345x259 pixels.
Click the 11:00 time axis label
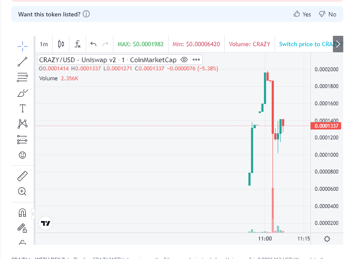tap(265, 239)
